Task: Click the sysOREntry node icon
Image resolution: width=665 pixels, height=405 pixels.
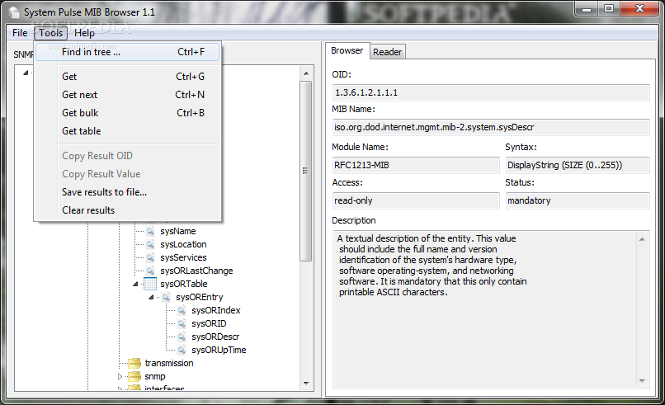Action: (166, 297)
